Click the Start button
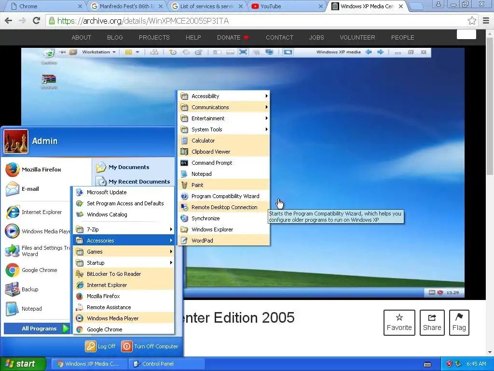 (23, 364)
